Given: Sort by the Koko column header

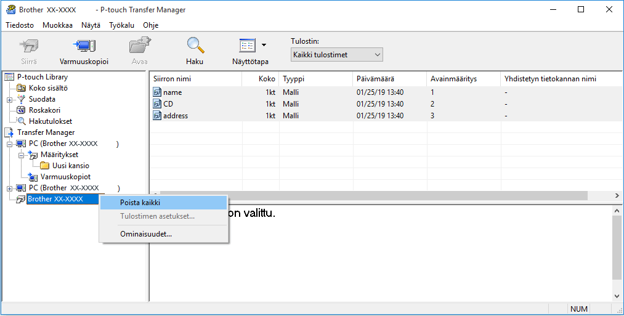Looking at the screenshot, I should 261,79.
